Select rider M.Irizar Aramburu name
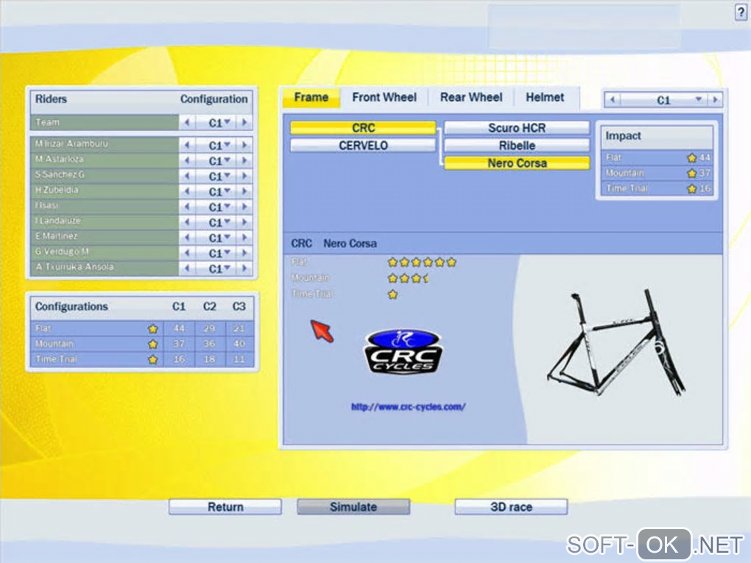This screenshot has width=751, height=563. [x=71, y=144]
